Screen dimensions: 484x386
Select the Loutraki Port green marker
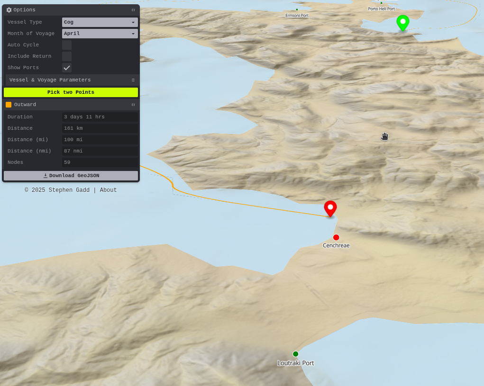point(295,354)
